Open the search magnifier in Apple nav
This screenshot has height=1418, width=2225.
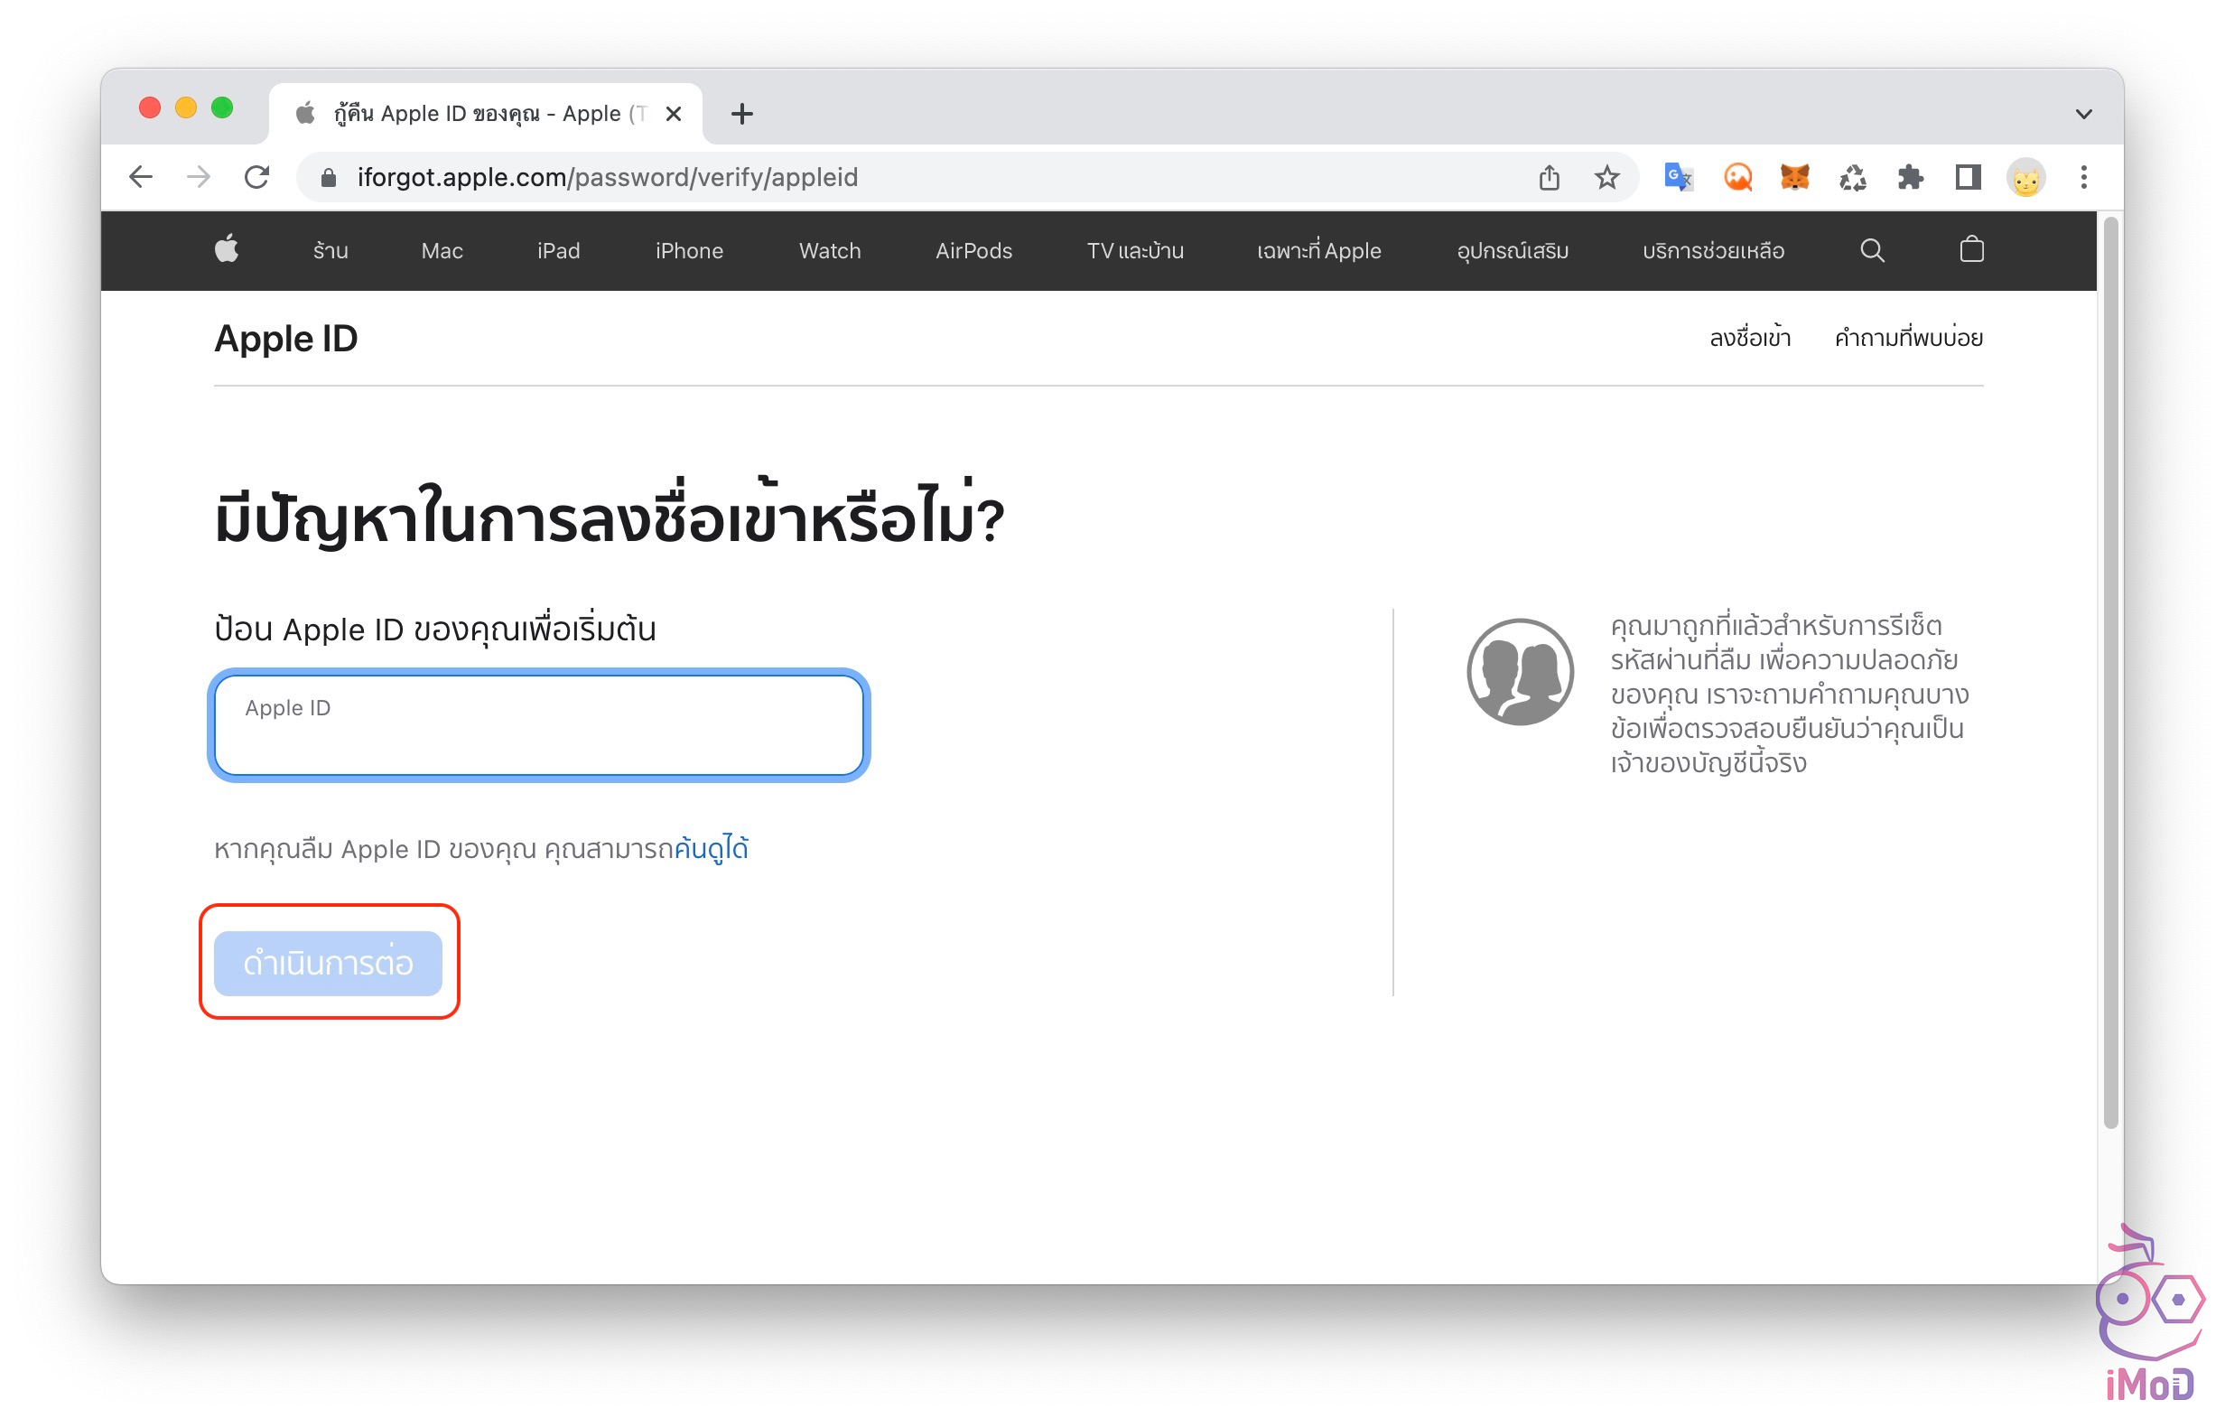click(1871, 250)
